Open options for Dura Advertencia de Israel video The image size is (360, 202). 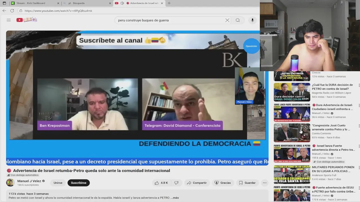pyautogui.click(x=359, y=105)
